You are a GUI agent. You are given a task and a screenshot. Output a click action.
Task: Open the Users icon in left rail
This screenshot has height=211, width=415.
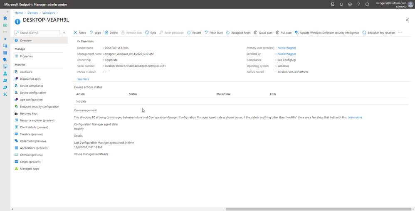point(5,74)
